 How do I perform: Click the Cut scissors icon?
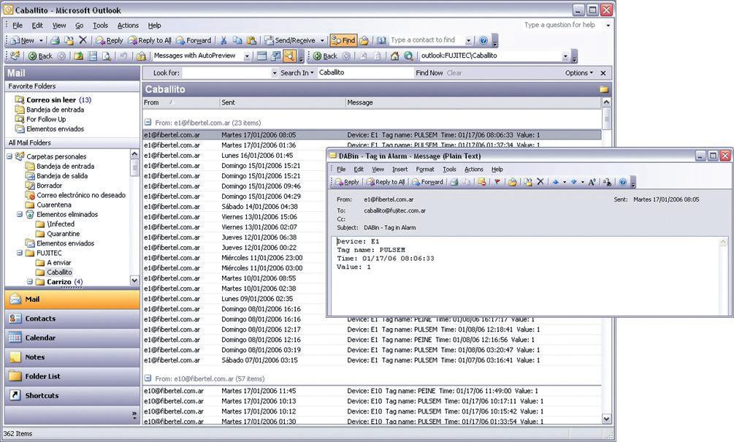coord(223,41)
